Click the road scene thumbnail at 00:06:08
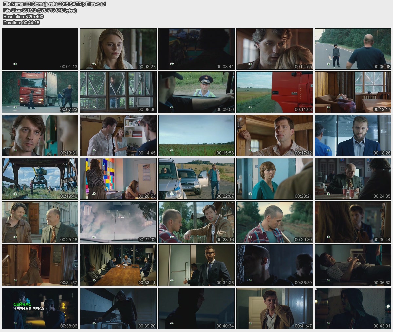The image size is (393, 332). point(353,49)
